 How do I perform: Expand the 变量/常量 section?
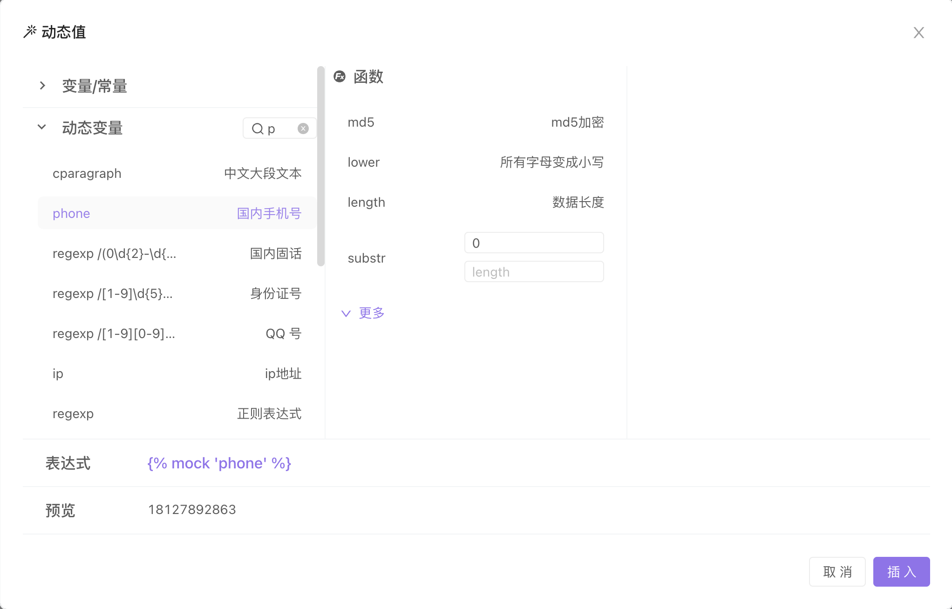42,86
